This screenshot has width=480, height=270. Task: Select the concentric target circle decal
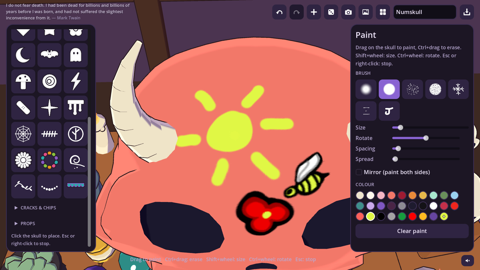coord(49,81)
